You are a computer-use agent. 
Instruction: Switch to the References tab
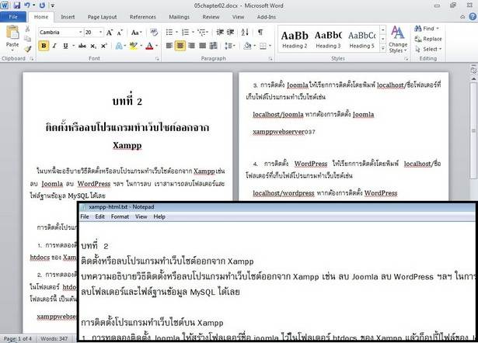143,17
